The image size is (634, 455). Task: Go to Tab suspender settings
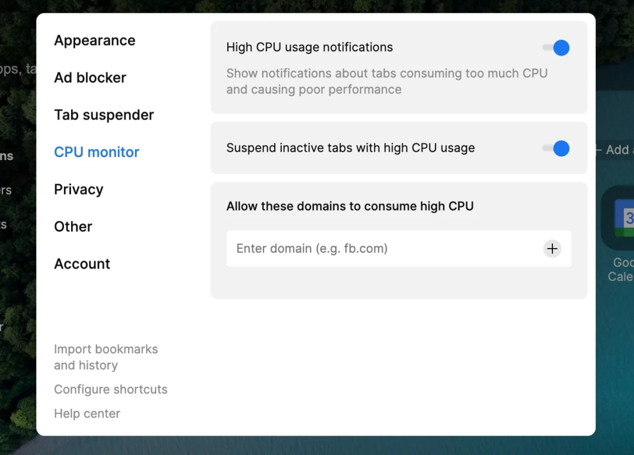tap(104, 115)
